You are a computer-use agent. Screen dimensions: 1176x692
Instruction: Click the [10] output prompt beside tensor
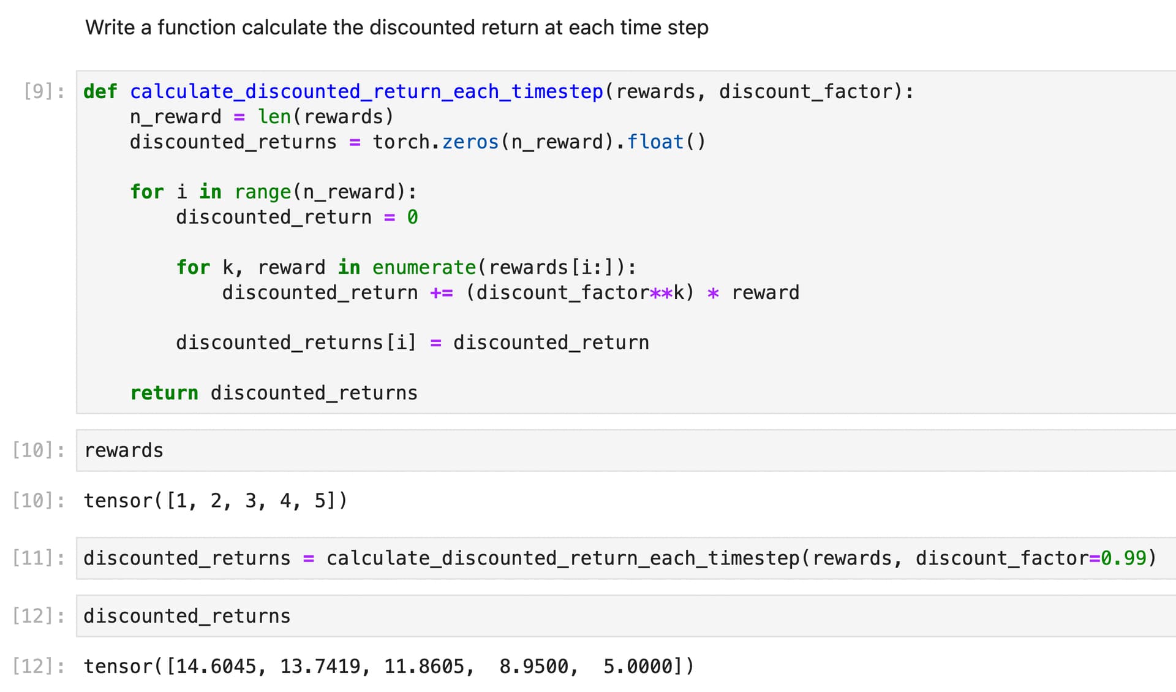point(38,501)
